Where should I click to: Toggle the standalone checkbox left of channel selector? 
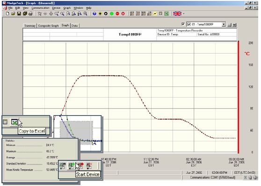coord(183,24)
